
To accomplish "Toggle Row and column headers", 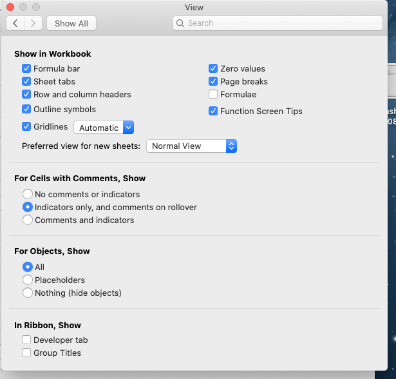I will [26, 94].
